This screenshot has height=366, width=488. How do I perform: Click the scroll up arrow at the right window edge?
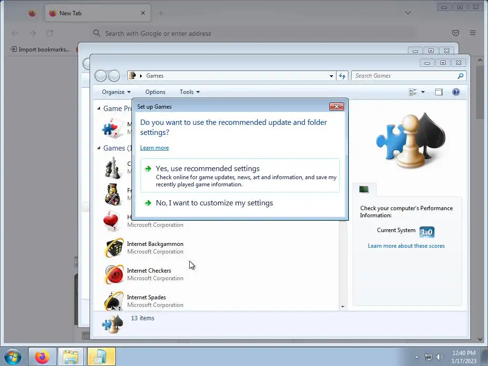479,60
